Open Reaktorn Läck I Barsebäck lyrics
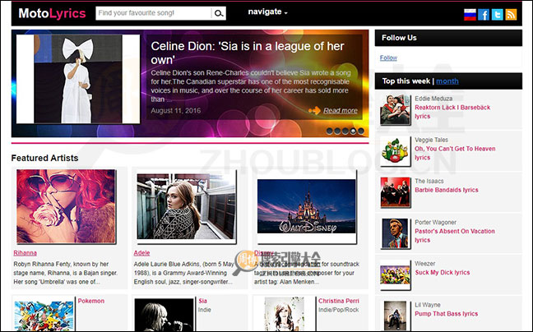533x332 pixels. point(452,112)
